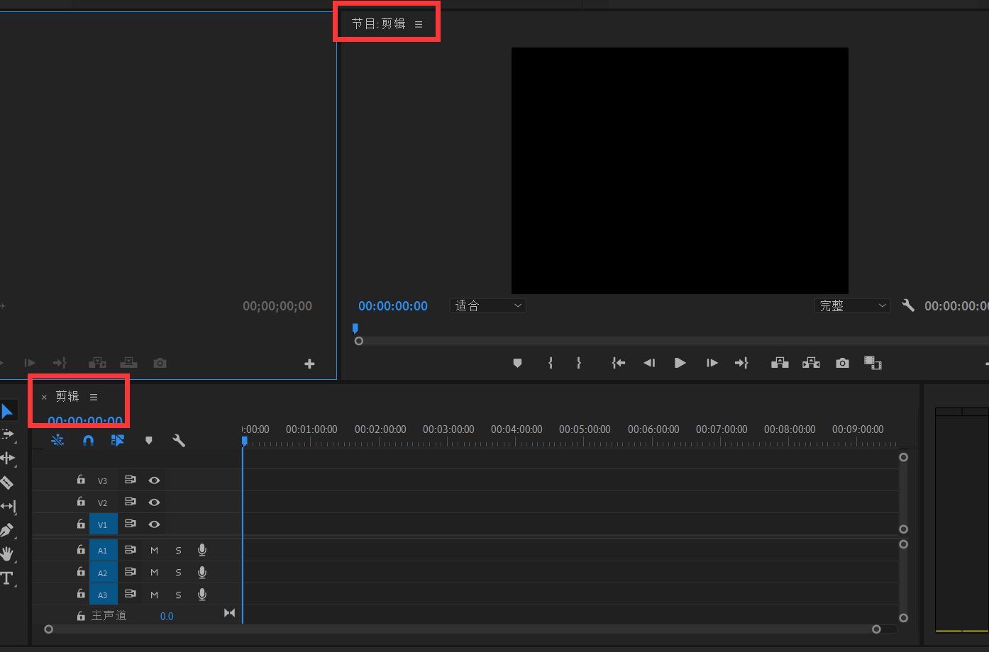Viewport: 989px width, 652px height.
Task: Step forward one frame in Program monitor
Action: click(712, 363)
